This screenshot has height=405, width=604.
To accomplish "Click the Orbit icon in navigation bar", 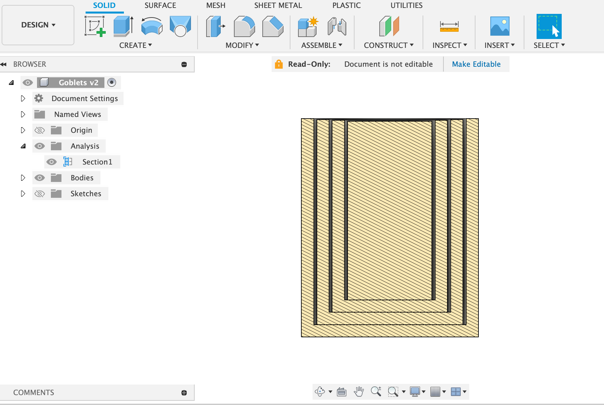I will pyautogui.click(x=320, y=392).
